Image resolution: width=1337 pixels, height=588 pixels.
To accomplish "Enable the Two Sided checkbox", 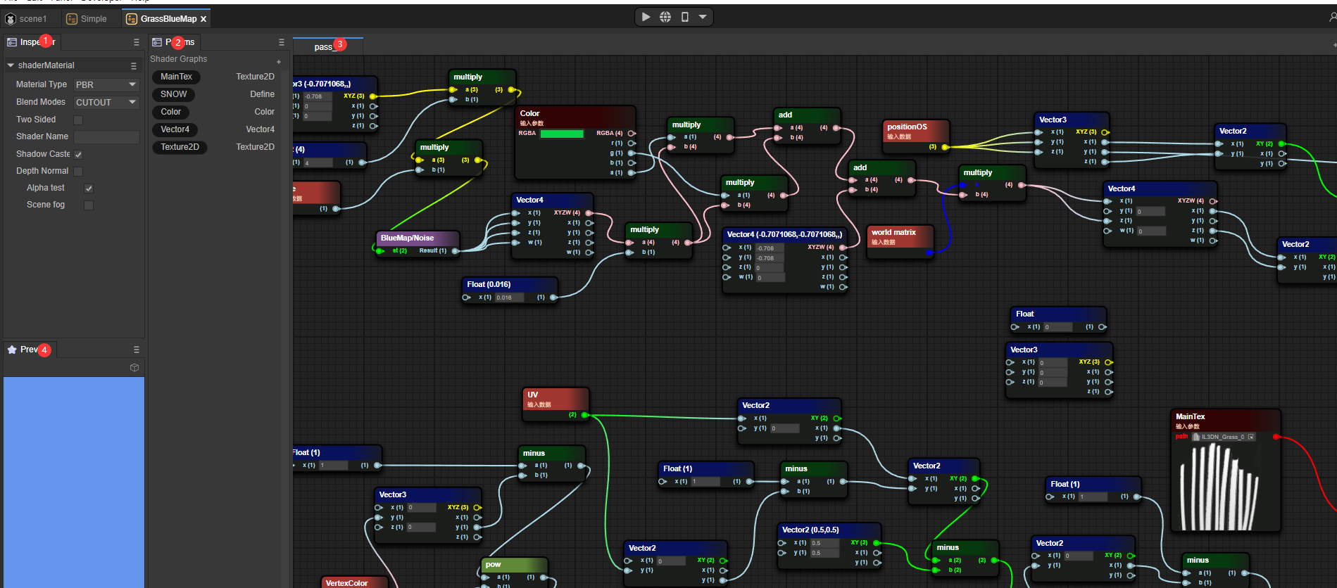I will click(78, 120).
